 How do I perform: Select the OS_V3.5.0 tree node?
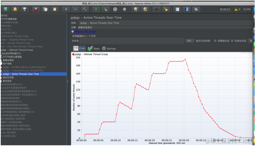[6, 29]
